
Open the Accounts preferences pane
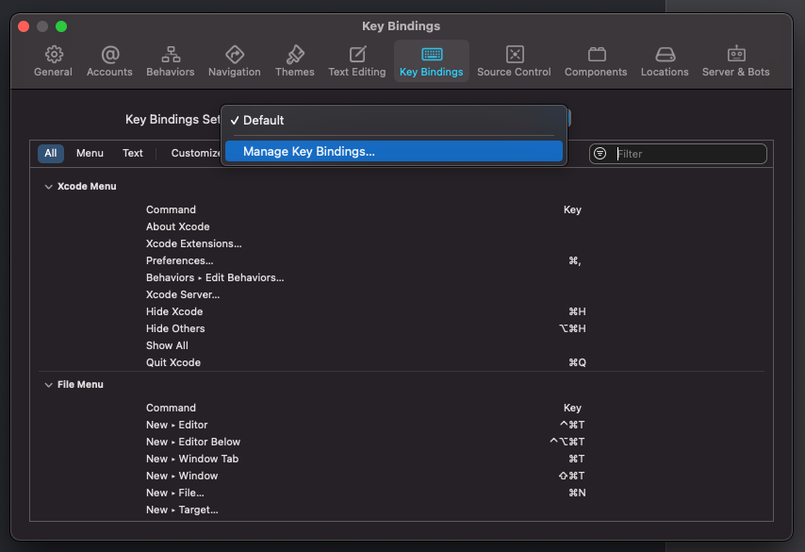(x=109, y=61)
